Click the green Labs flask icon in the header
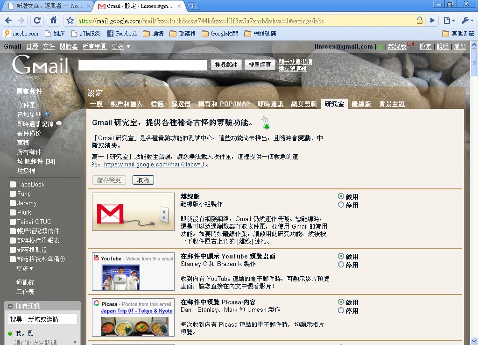 click(x=380, y=47)
